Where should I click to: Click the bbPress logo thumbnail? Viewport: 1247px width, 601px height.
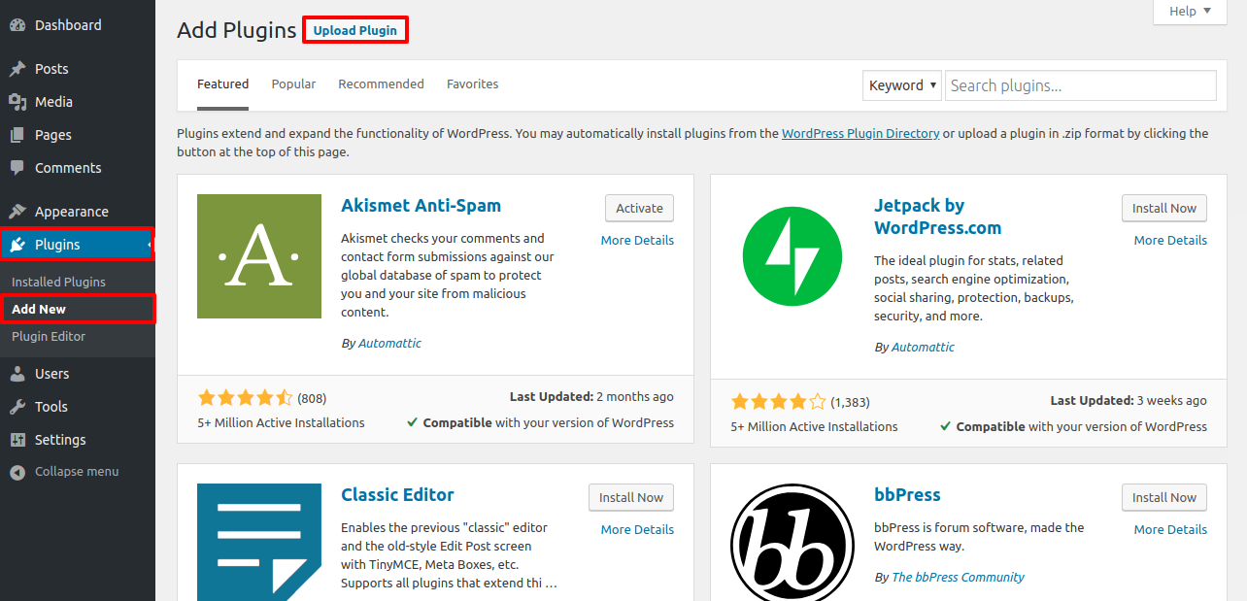point(792,542)
